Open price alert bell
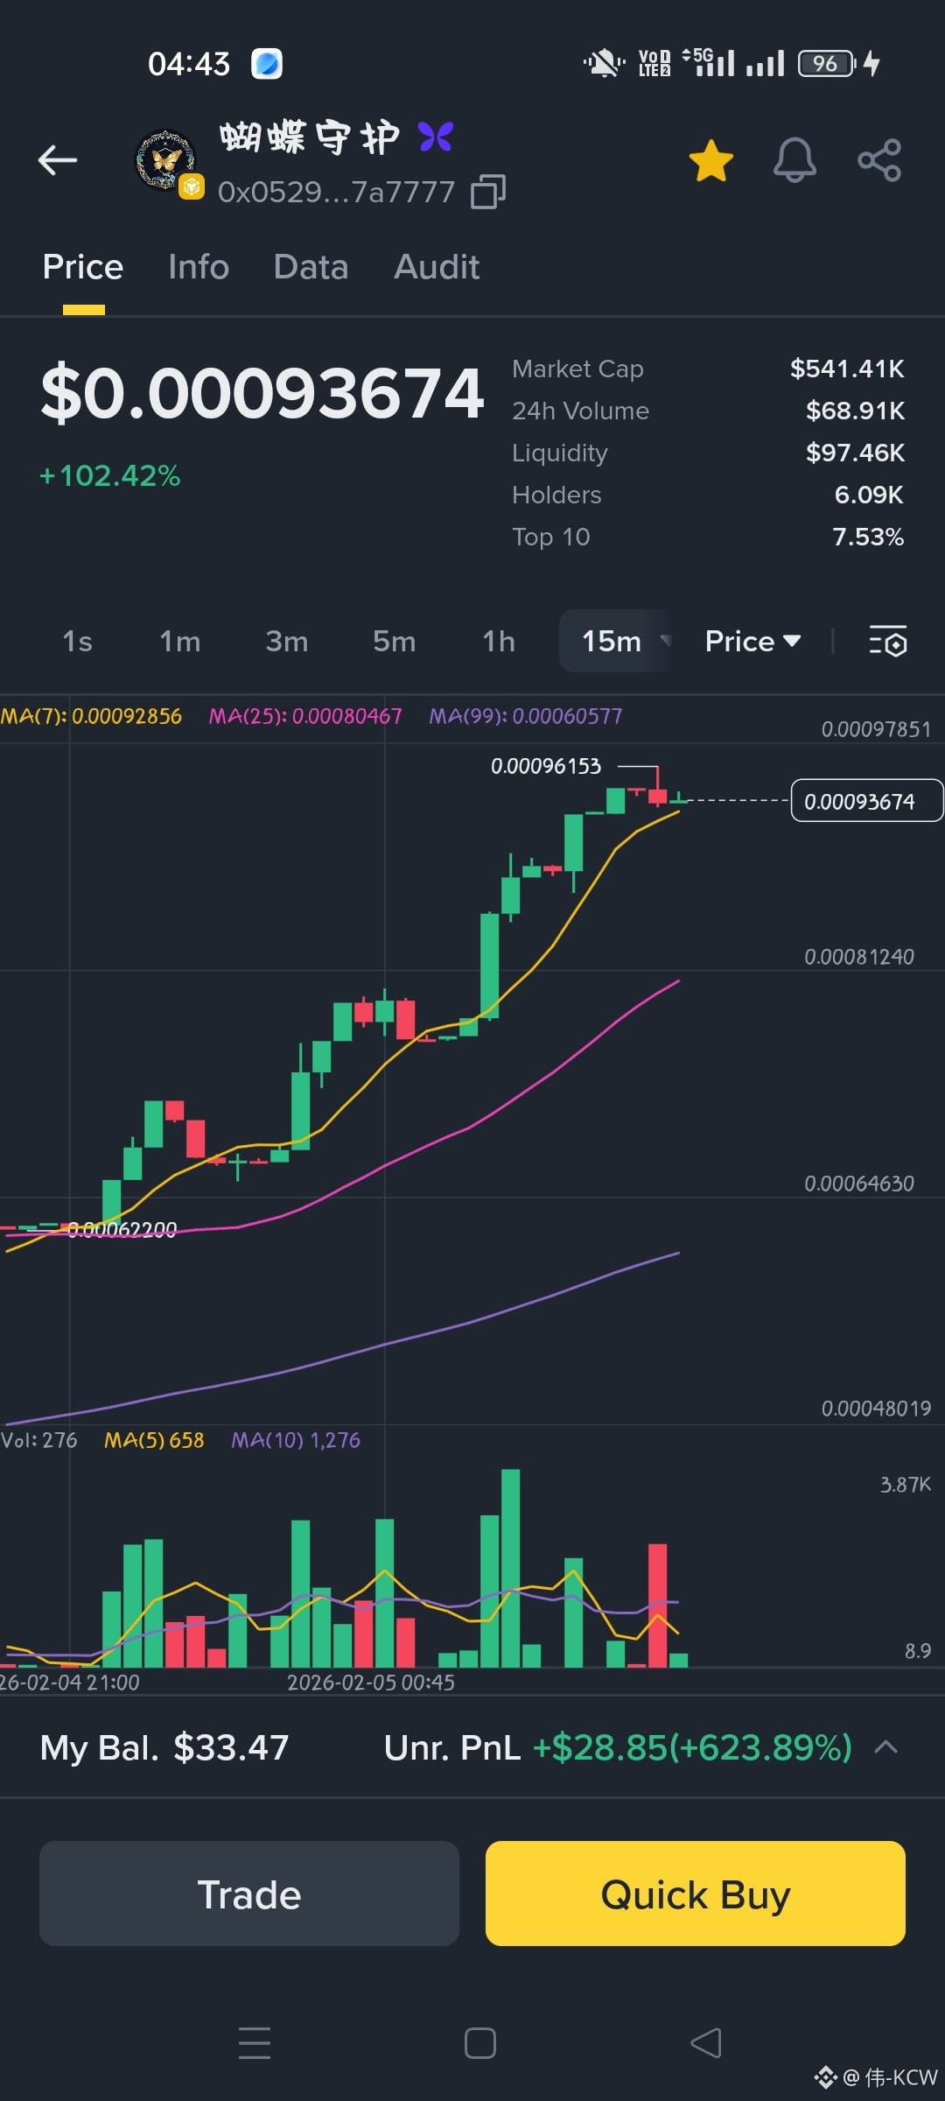945x2101 pixels. point(794,160)
